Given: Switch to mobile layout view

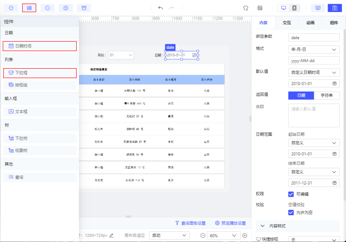Looking at the screenshot, I should 294,8.
